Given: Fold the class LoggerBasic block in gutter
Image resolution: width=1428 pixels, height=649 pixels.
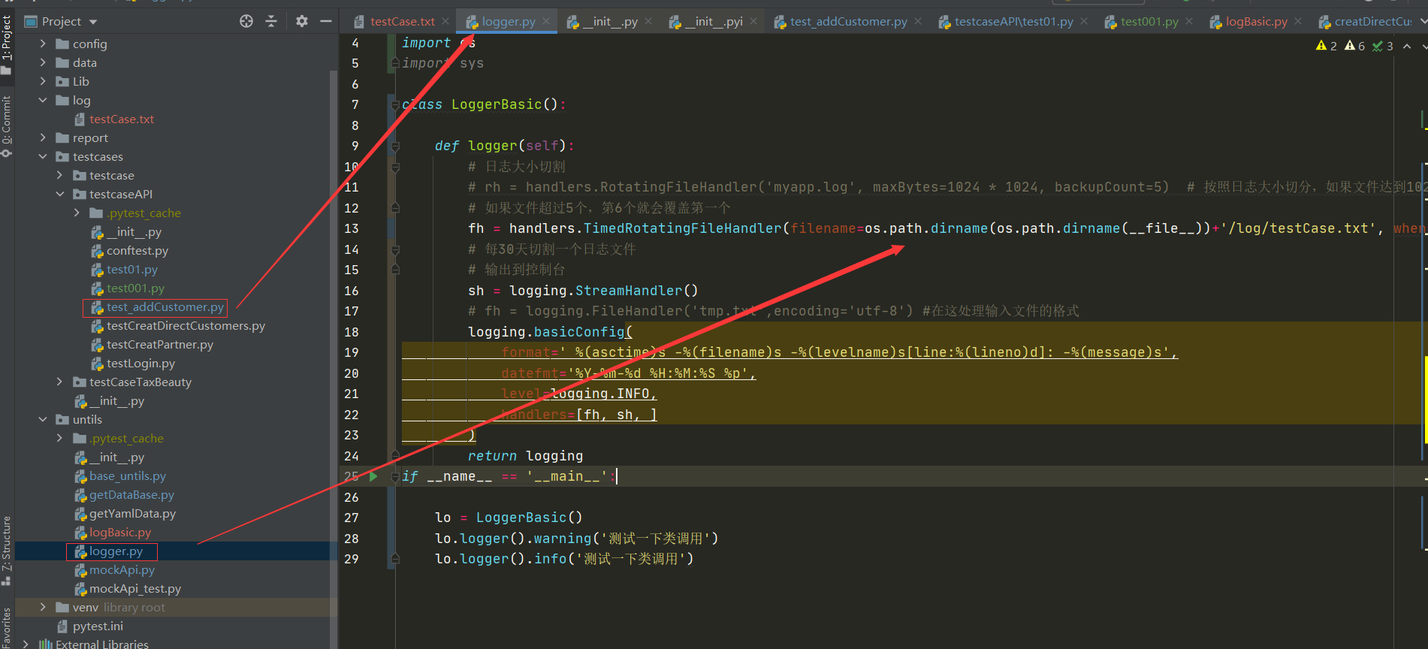Looking at the screenshot, I should point(394,105).
